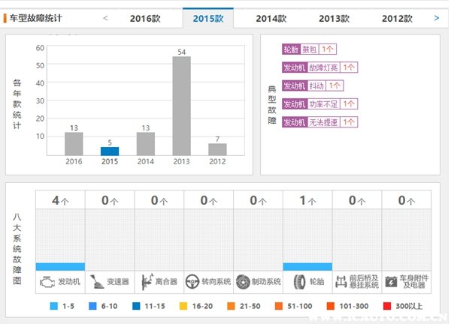Show later years with the > arrow
The image size is (451, 324).
click(437, 17)
